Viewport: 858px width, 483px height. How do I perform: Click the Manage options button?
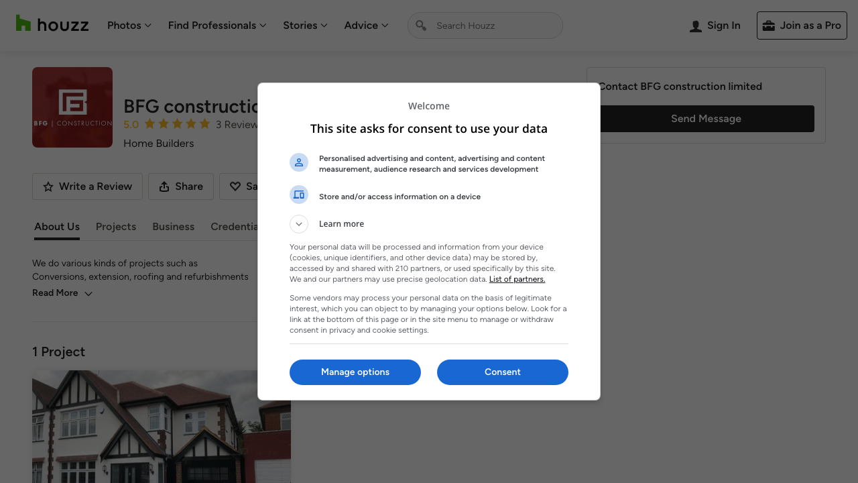(x=355, y=372)
